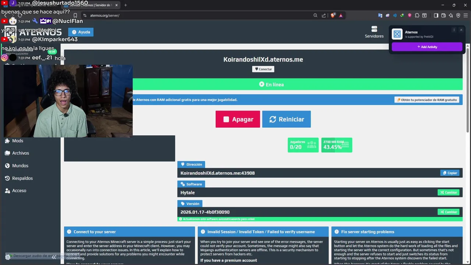This screenshot has height=265, width=471.
Task: Click the Acceso users icon in sidebar
Action: (x=7, y=191)
